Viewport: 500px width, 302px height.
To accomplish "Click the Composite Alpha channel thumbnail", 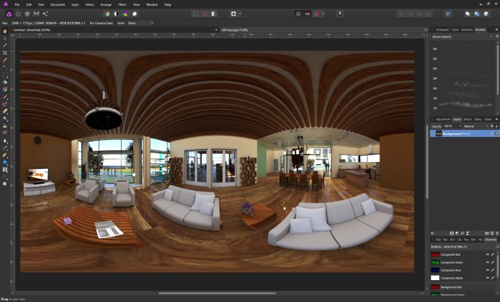I will tap(435, 278).
